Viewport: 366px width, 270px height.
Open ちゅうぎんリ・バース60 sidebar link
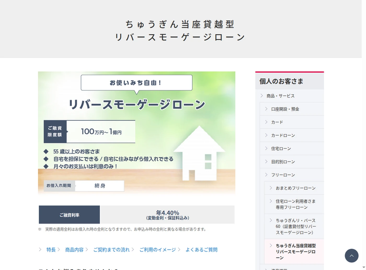[294, 227]
